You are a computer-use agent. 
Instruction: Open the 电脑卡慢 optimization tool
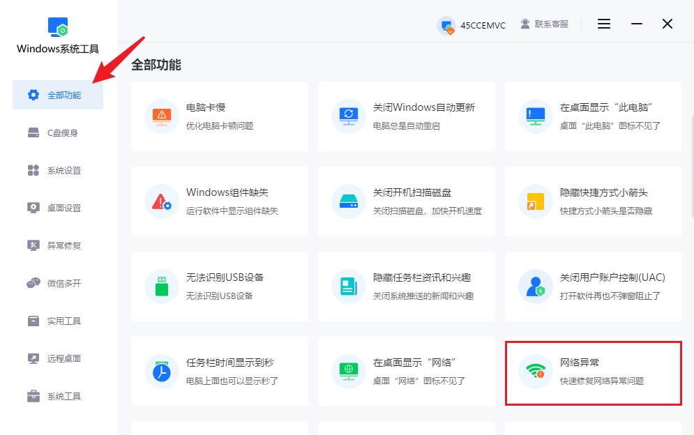coord(161,116)
